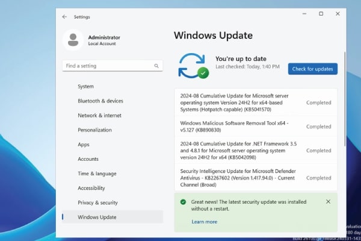The image size is (361, 241).
Task: Dismiss the Great news notification with X
Action: [x=328, y=201]
